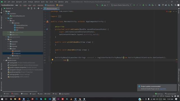Open Search Everywhere magnifier icon

[175, 5]
